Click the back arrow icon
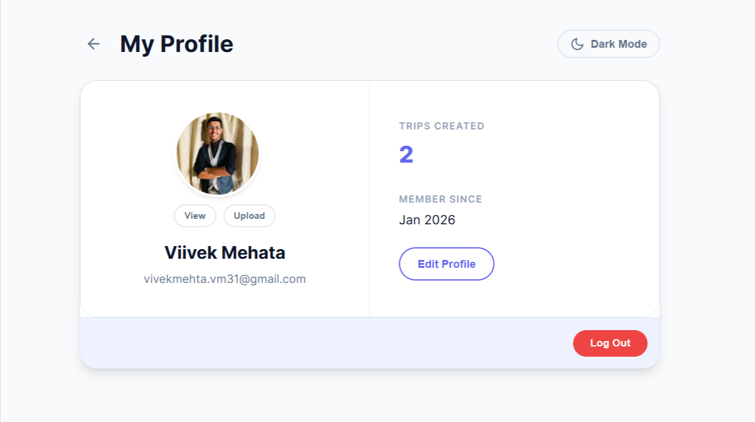This screenshot has width=755, height=422. [x=93, y=44]
